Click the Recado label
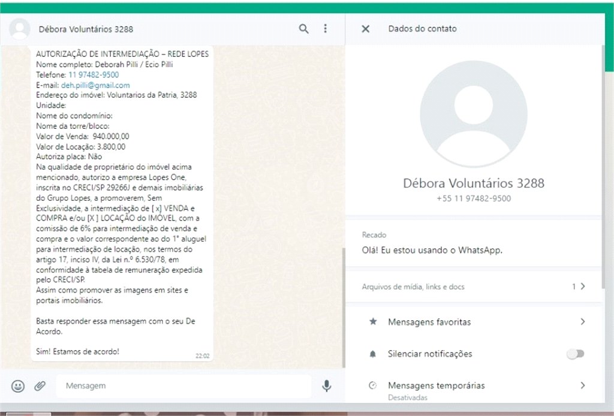This screenshot has height=416, width=614. click(x=374, y=235)
